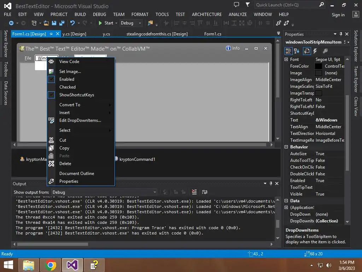Expand the (ApplicationSettings) property node
The height and width of the screenshot is (272, 362).
click(286, 208)
